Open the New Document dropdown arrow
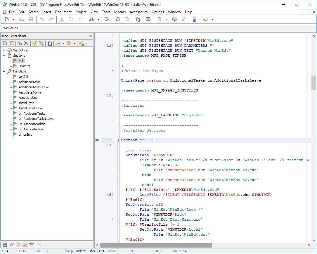This screenshot has height=254, width=317. pos(13,19)
